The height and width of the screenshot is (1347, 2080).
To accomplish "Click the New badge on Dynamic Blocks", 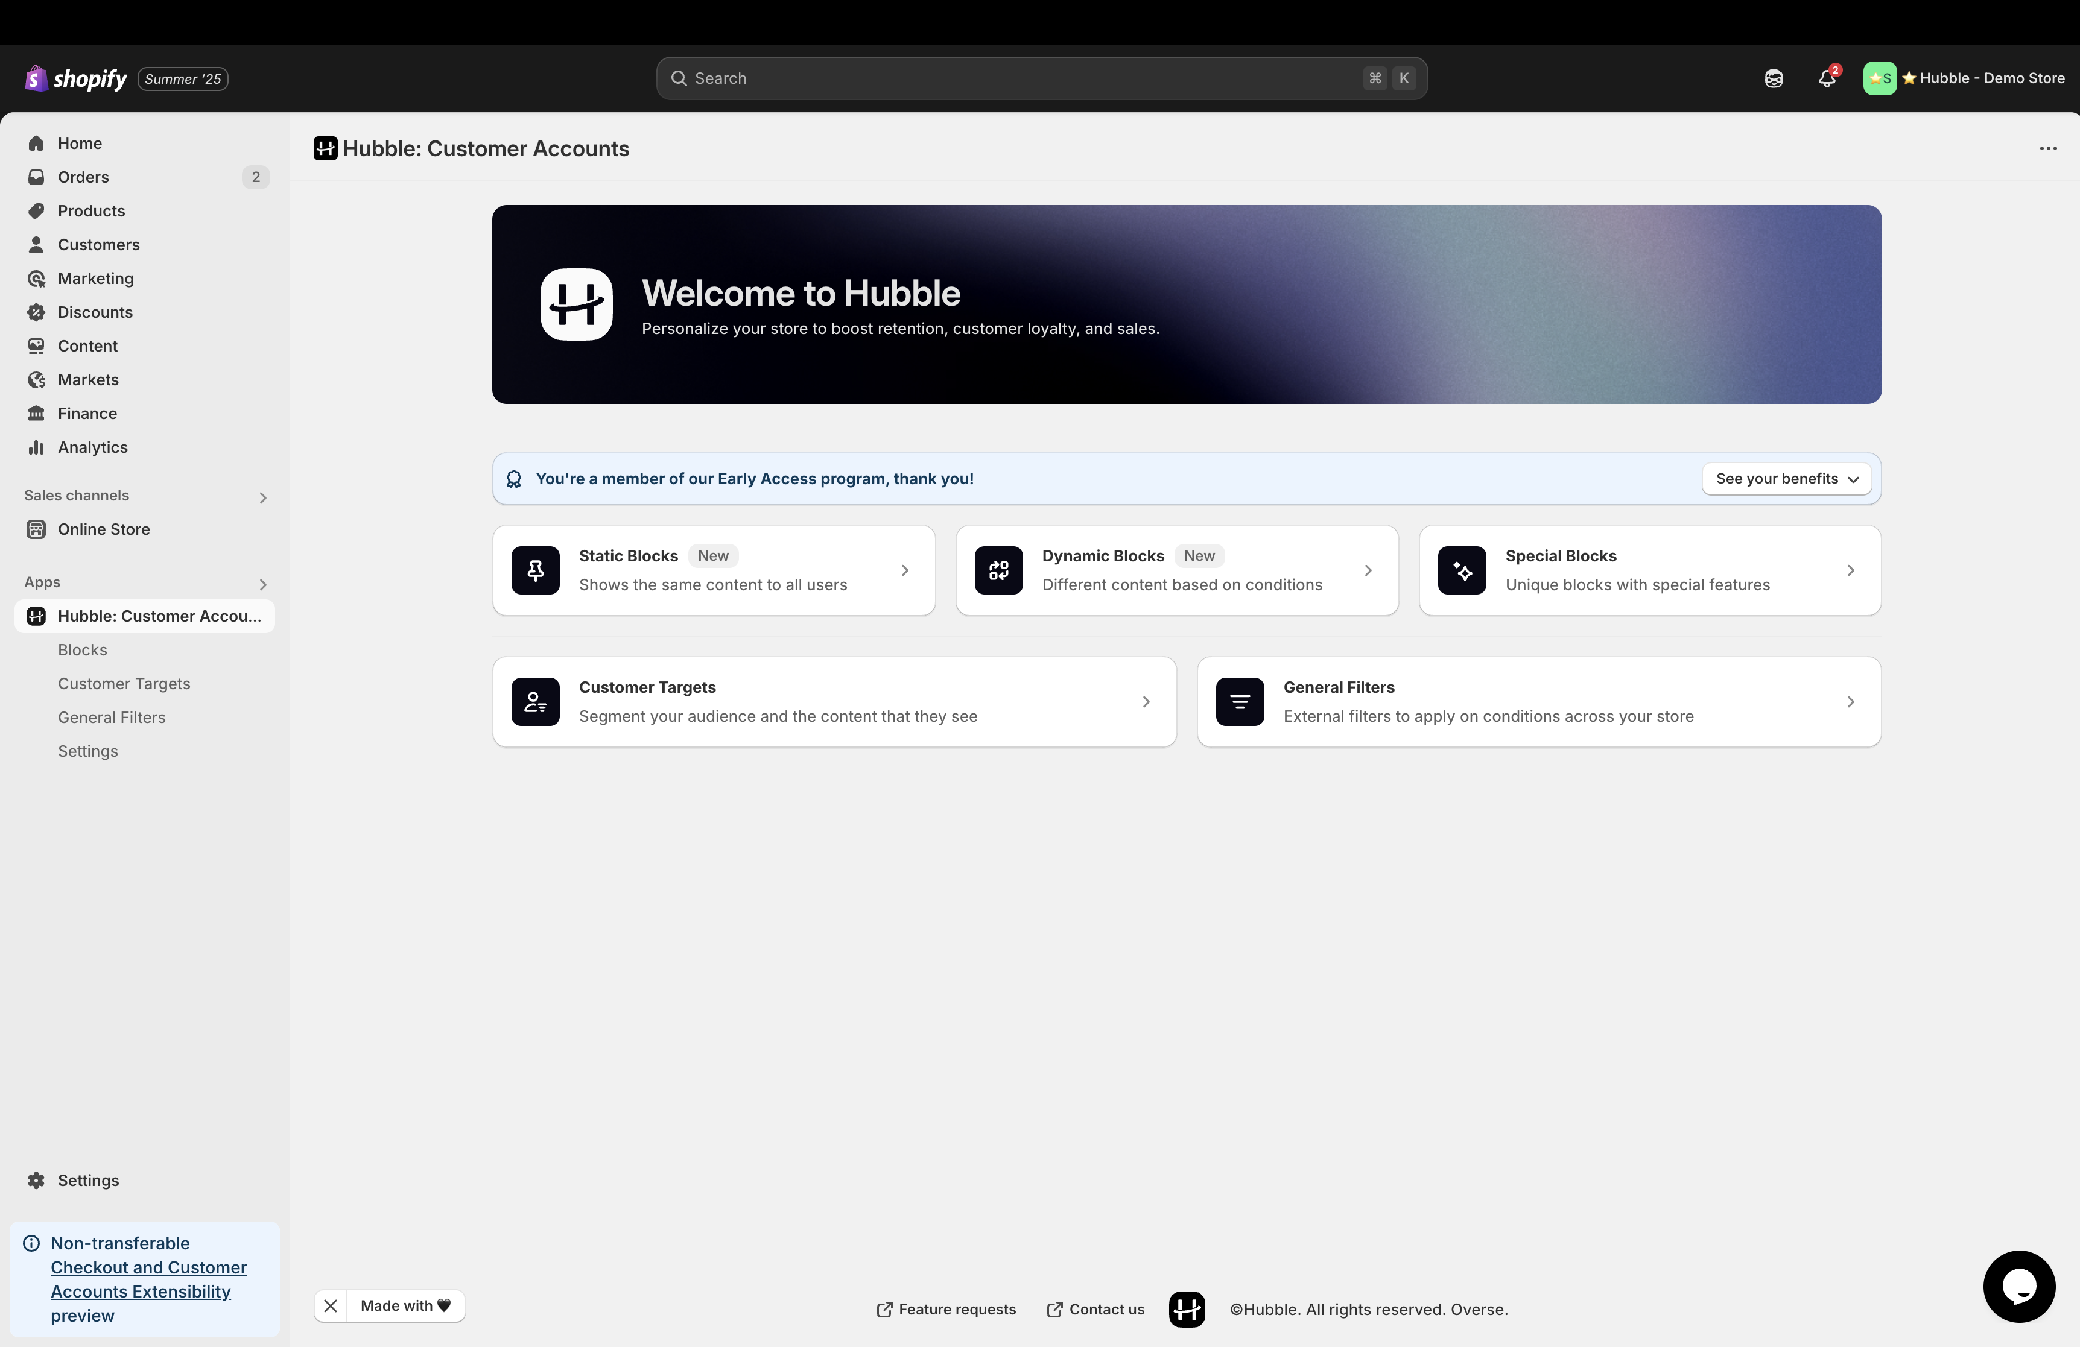I will [x=1199, y=555].
